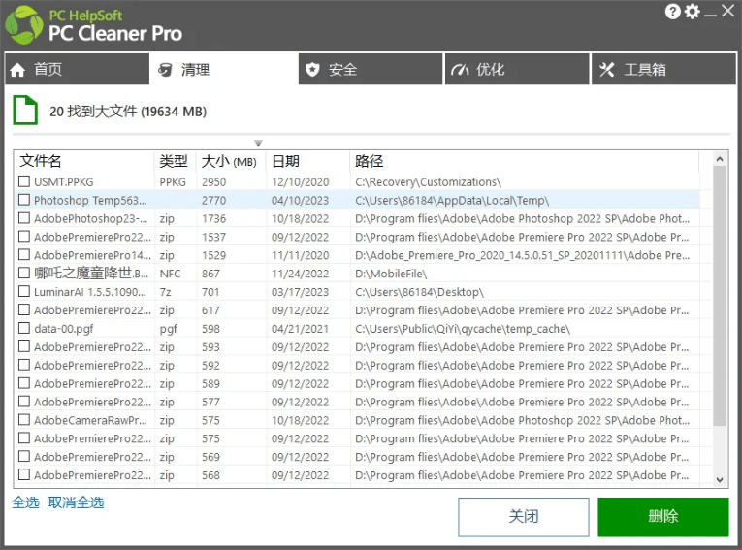Click scrollbar up arrow in file list
The image size is (742, 550).
click(x=720, y=159)
